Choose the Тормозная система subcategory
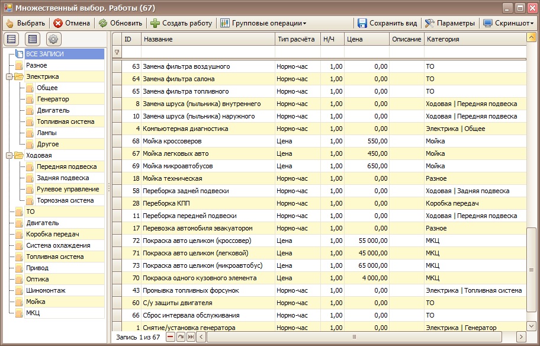Image resolution: width=540 pixels, height=346 pixels. (x=65, y=200)
